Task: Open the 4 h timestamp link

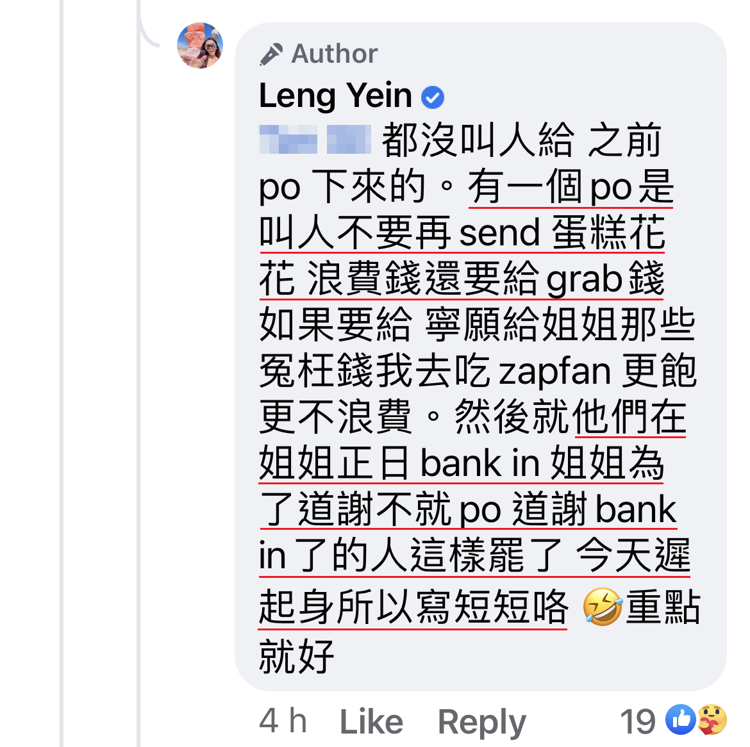Action: (283, 721)
